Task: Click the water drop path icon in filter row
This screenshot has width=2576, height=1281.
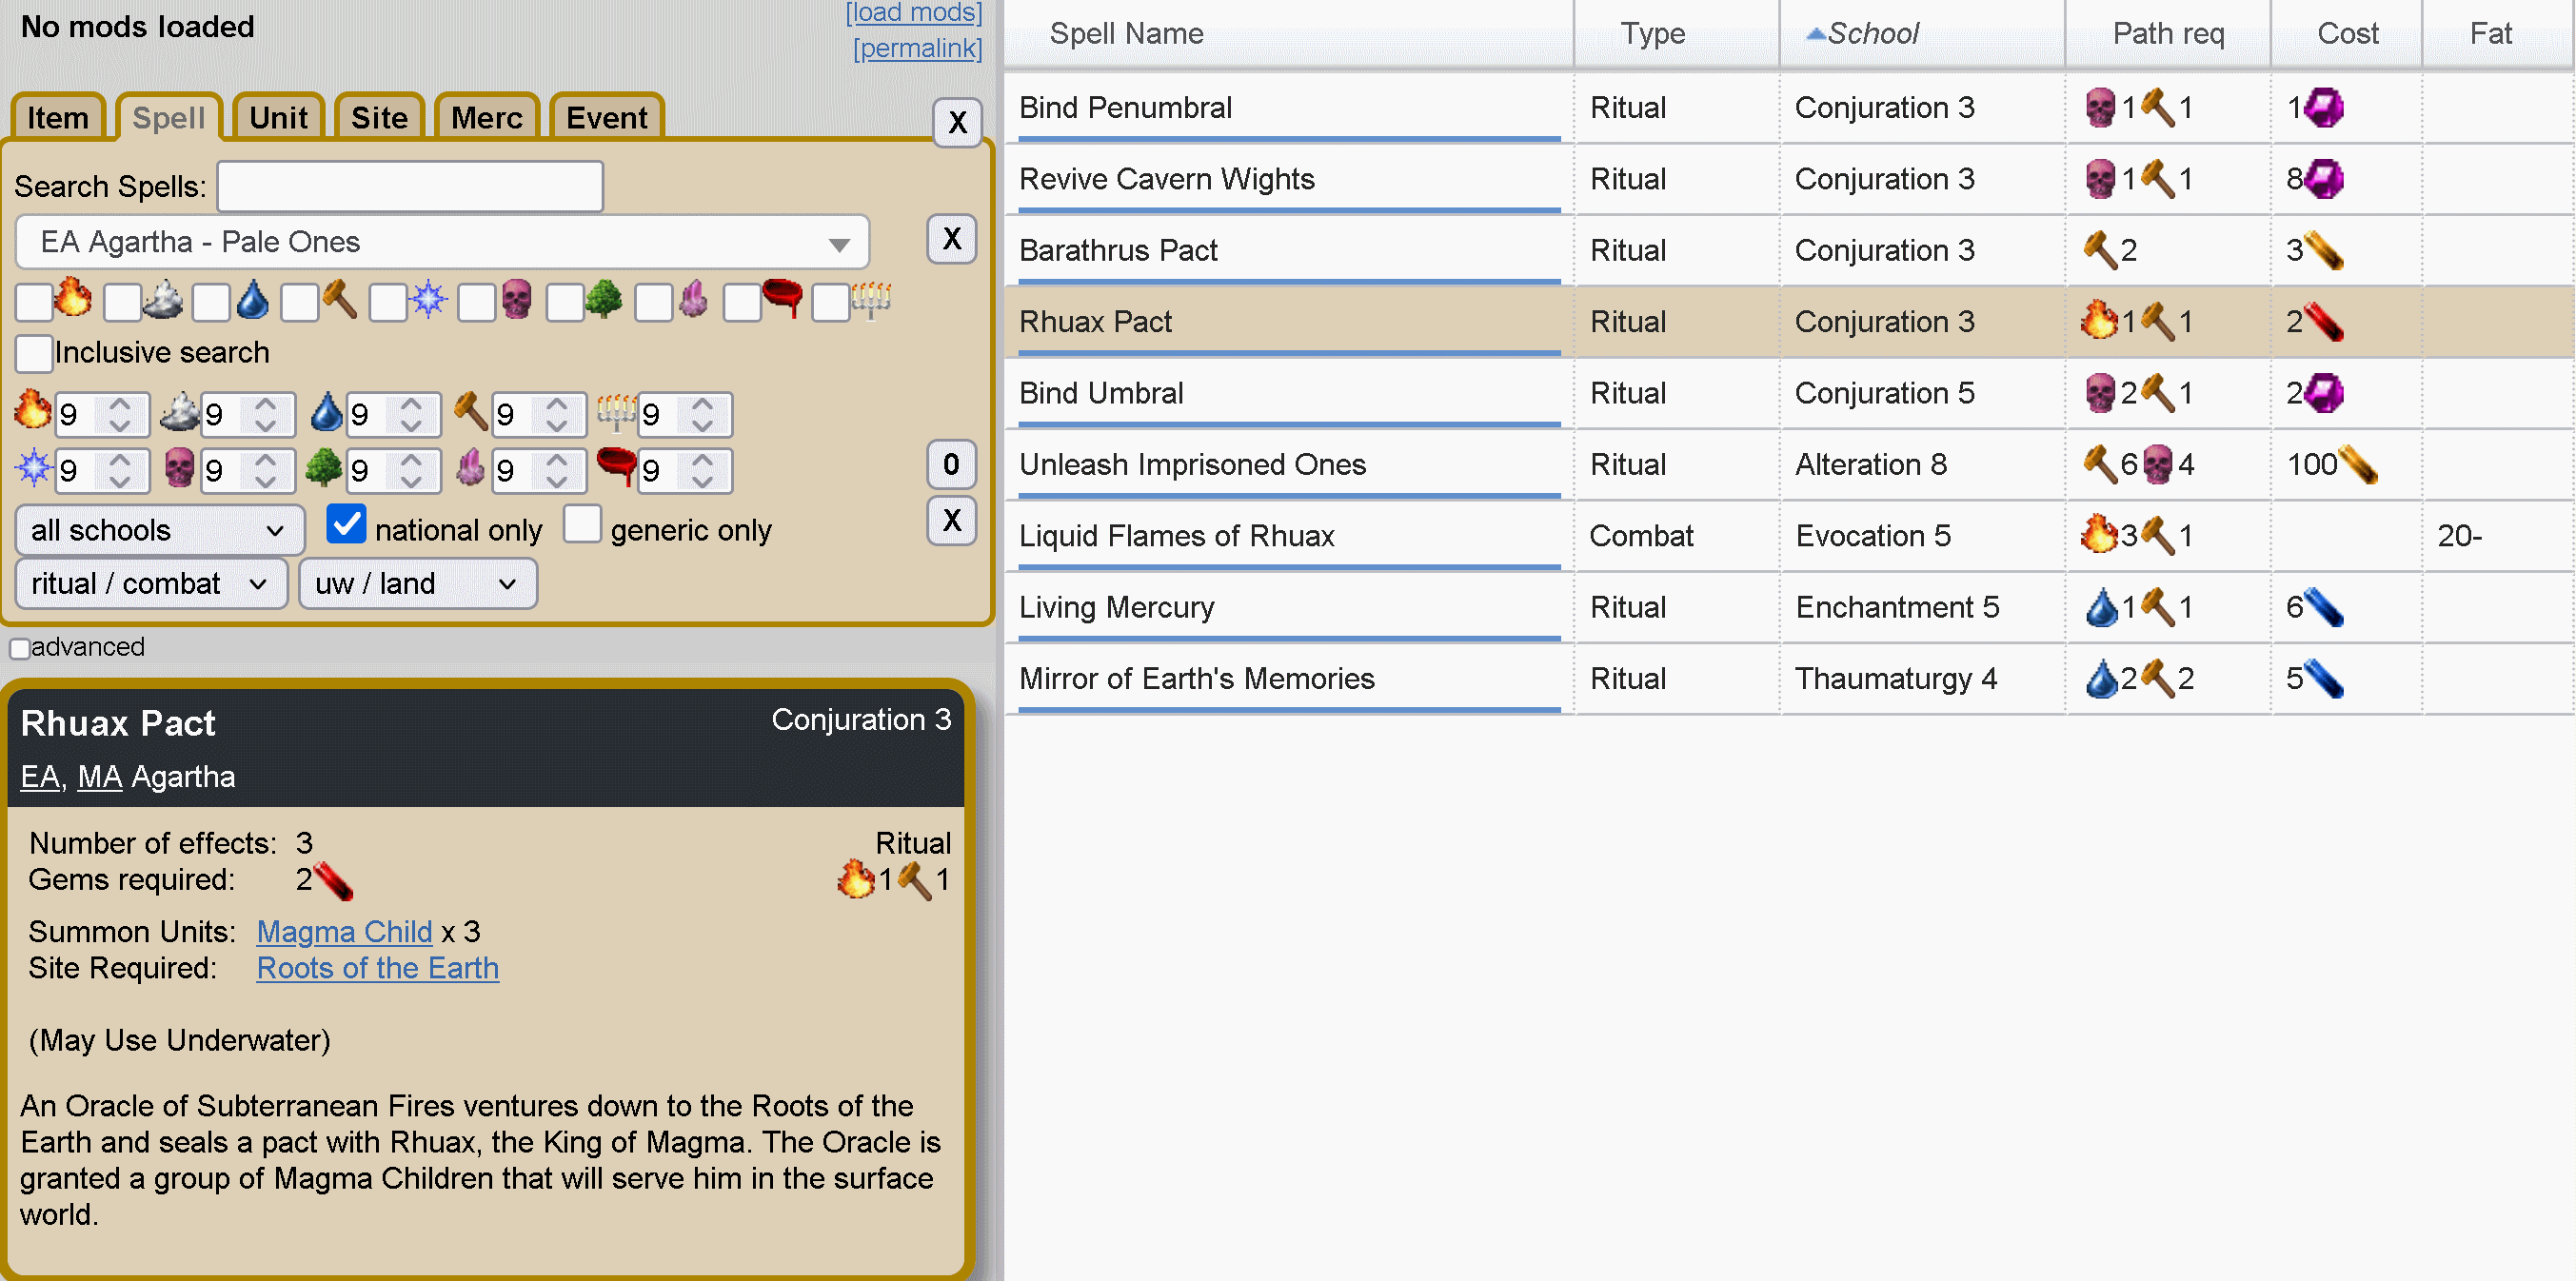Action: point(252,300)
